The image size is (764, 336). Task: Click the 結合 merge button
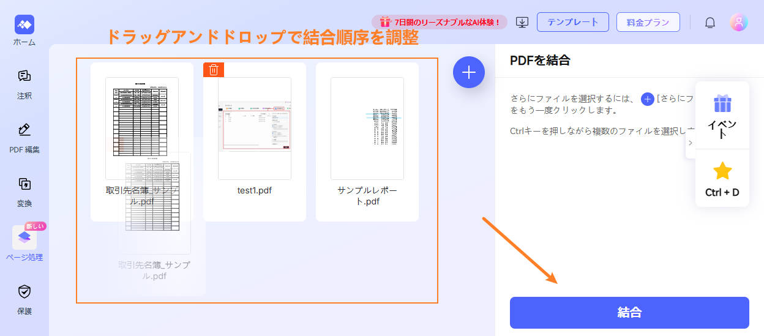pyautogui.click(x=629, y=313)
